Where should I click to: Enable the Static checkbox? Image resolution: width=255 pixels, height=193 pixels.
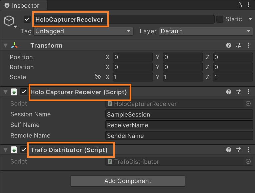coord(220,19)
